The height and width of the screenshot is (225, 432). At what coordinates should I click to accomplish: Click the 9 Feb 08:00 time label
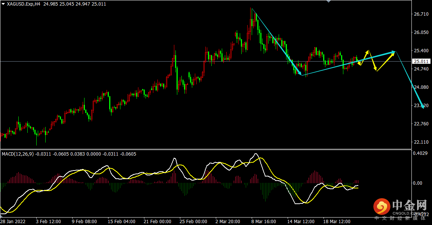pyautogui.click(x=84, y=221)
